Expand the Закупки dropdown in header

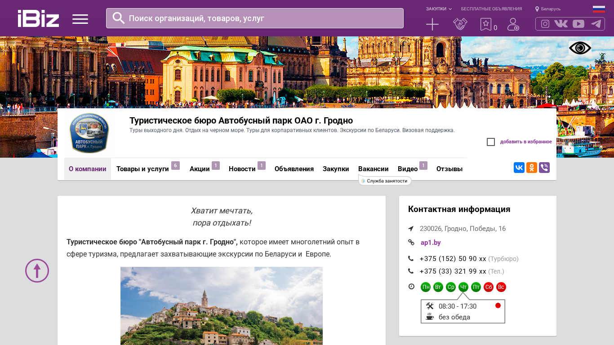(x=439, y=9)
